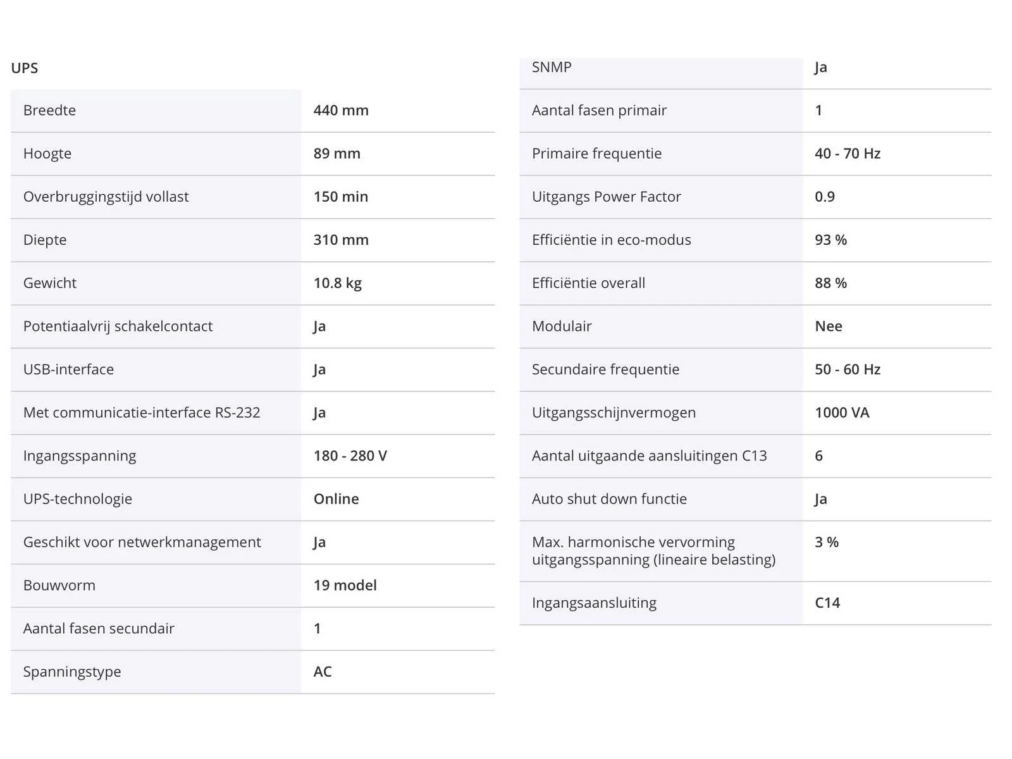Screen dimensions: 1012x759
Task: Click the UPS-technologie Online value
Action: click(x=336, y=499)
